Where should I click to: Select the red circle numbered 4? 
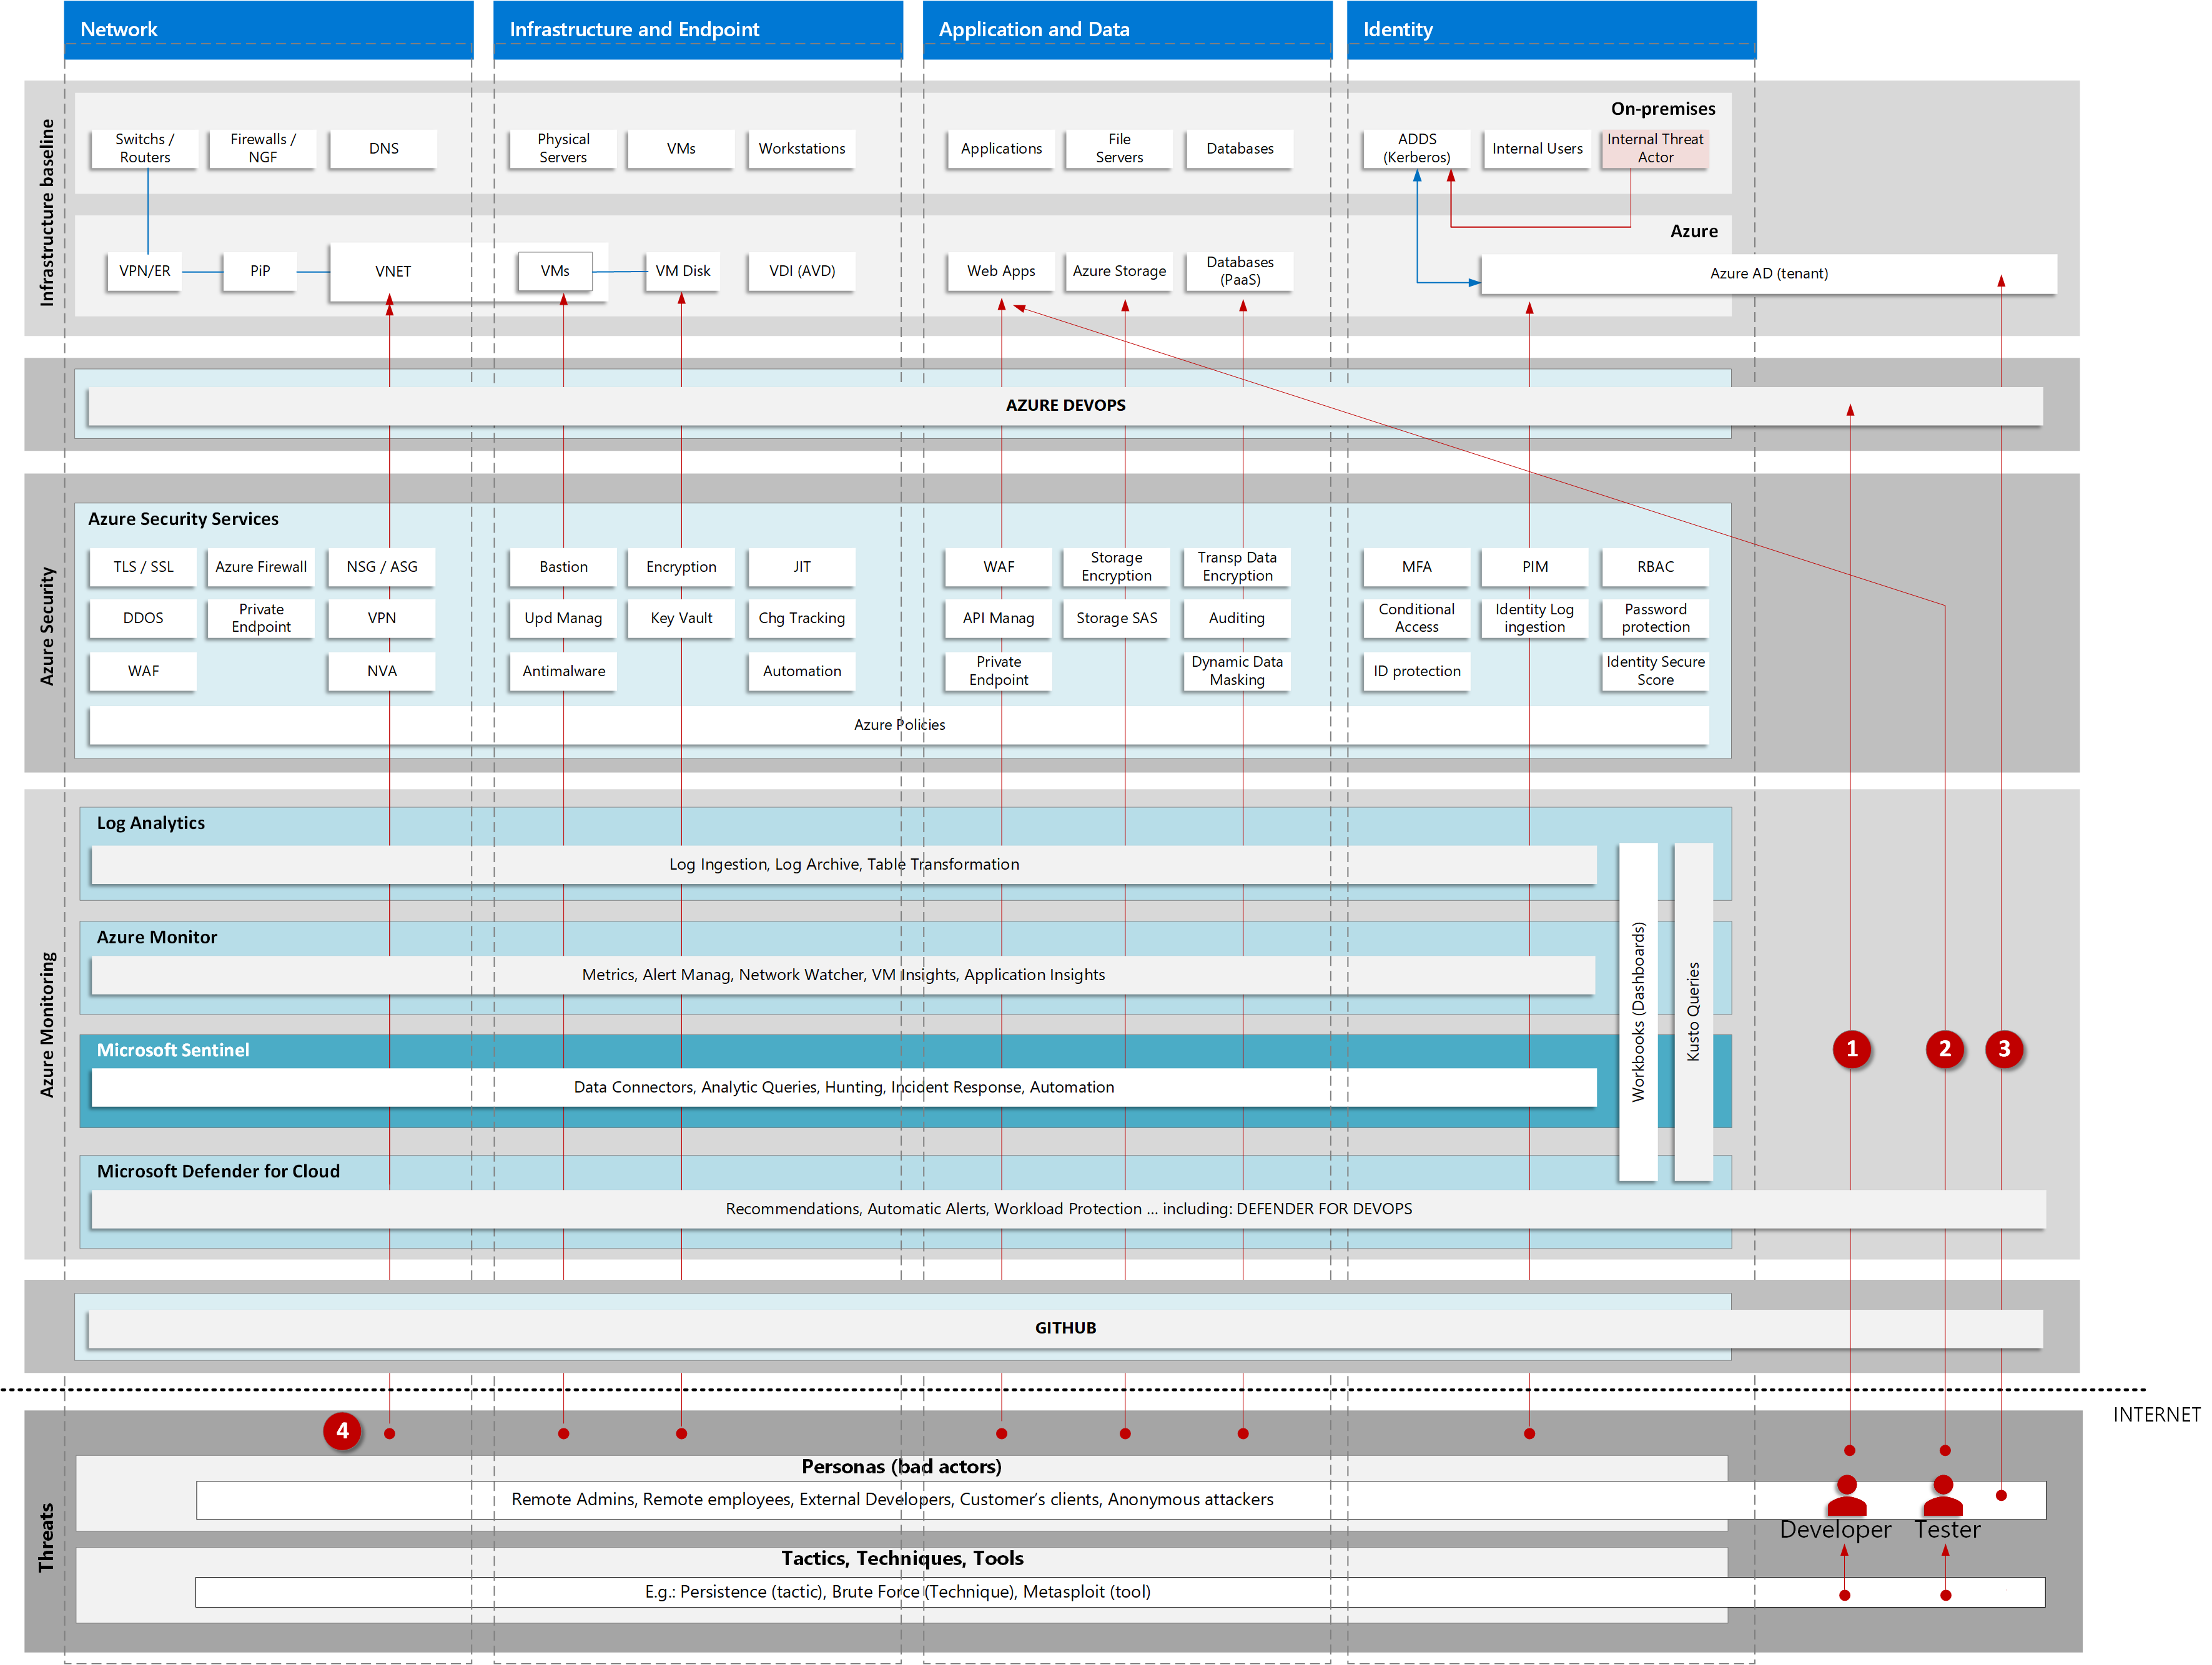[x=342, y=1431]
